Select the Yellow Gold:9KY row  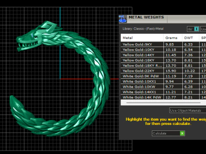(x=163, y=44)
